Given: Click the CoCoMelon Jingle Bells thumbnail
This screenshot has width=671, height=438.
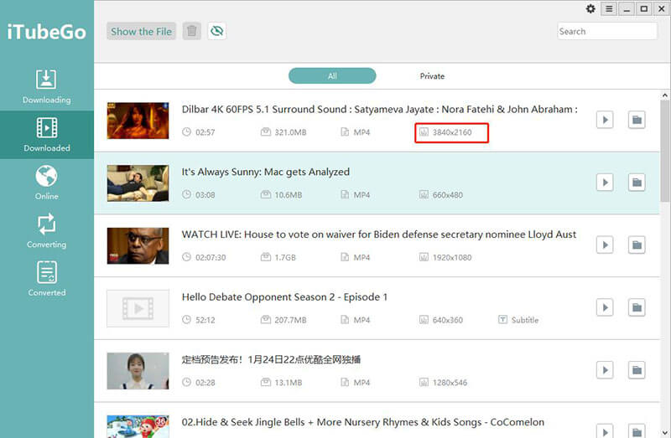Looking at the screenshot, I should click(x=138, y=426).
